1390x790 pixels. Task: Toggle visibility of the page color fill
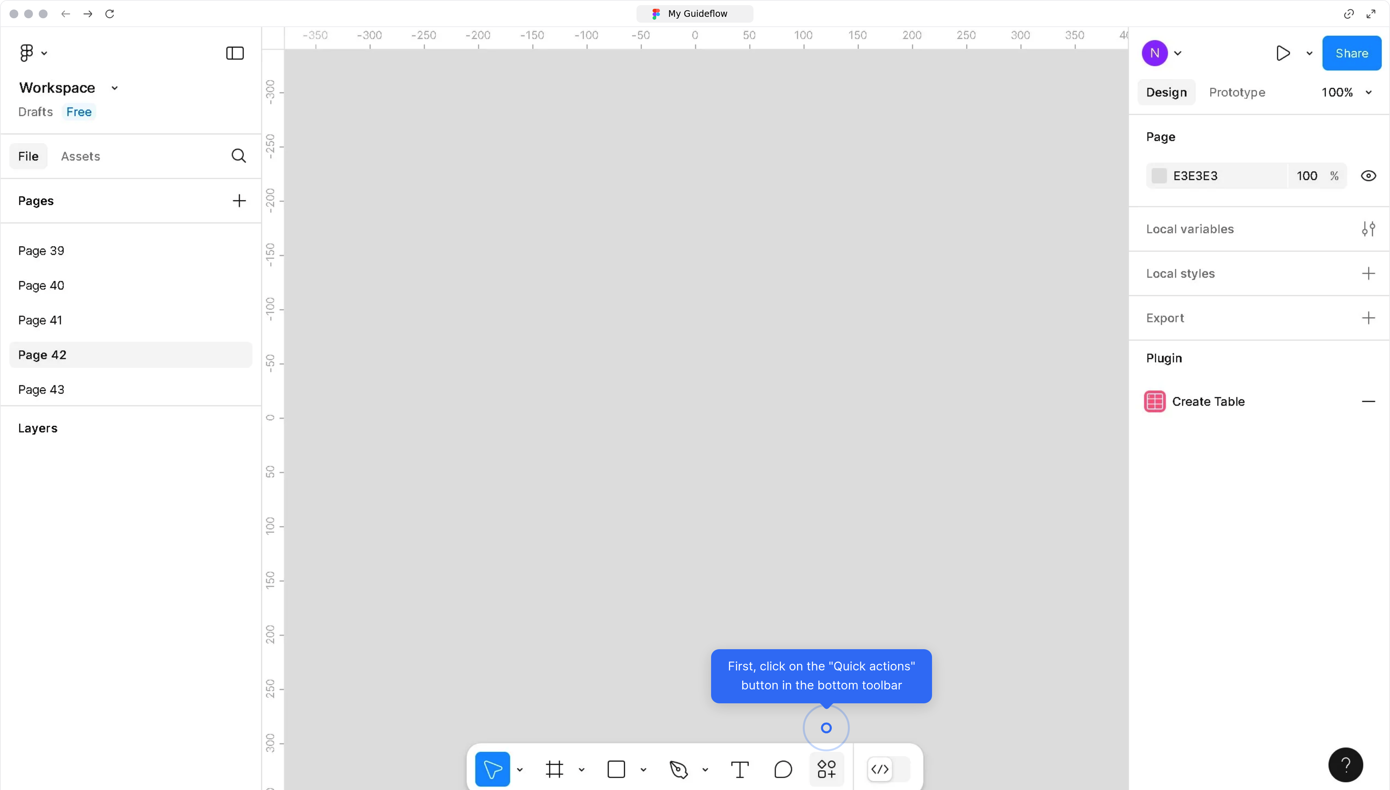tap(1368, 176)
